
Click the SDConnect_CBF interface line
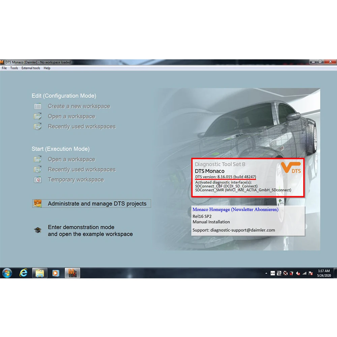(x=226, y=186)
